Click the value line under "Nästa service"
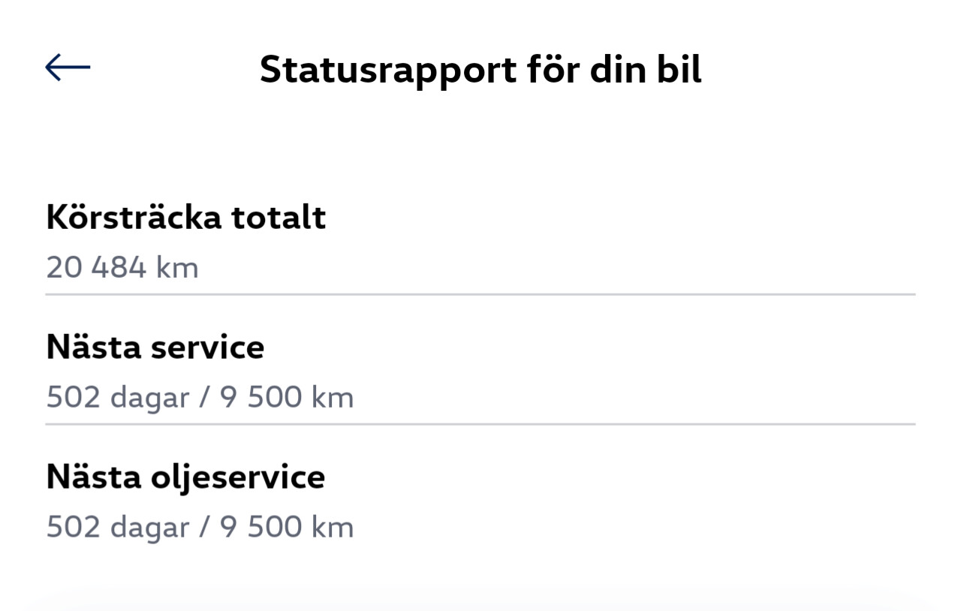Image resolution: width=961 pixels, height=611 pixels. pos(200,397)
